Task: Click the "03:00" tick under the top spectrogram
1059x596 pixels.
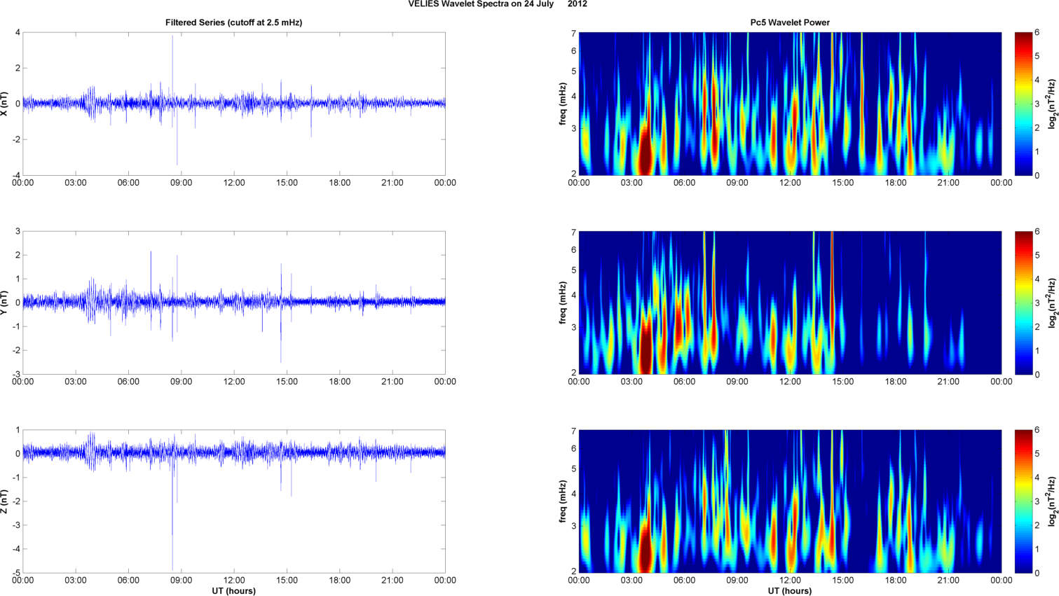Action: pyautogui.click(x=631, y=183)
